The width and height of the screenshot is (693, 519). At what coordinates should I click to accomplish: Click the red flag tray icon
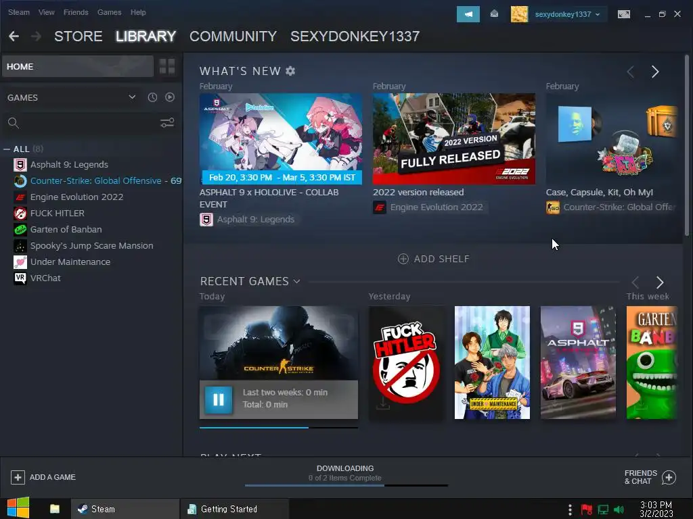pos(586,510)
